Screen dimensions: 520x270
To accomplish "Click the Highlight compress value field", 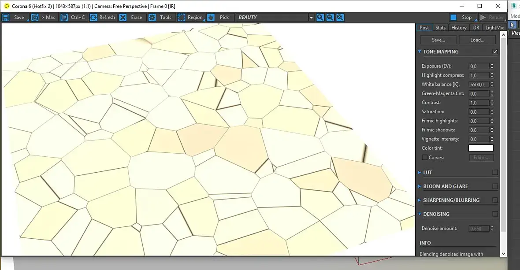I will coord(479,75).
